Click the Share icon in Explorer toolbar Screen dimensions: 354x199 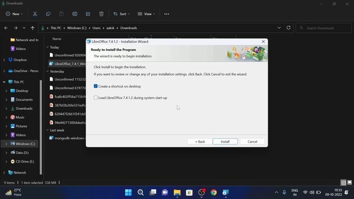(88, 14)
